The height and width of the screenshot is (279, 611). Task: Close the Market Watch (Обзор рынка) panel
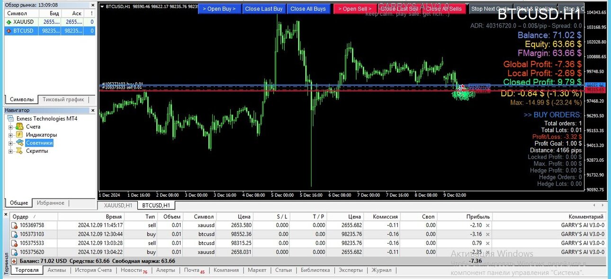[92, 5]
